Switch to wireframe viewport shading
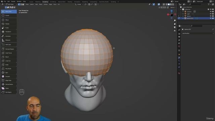Viewport: 215px width, 121px height. tap(167, 4)
